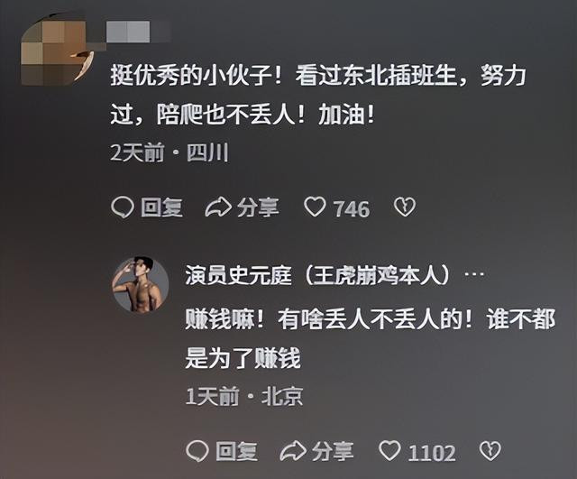
Task: Dislike 史元庭's reply via broken heart icon
Action: pyautogui.click(x=490, y=451)
